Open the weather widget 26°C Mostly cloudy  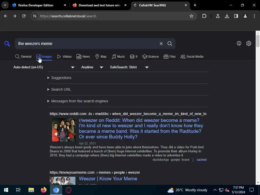click(187, 190)
